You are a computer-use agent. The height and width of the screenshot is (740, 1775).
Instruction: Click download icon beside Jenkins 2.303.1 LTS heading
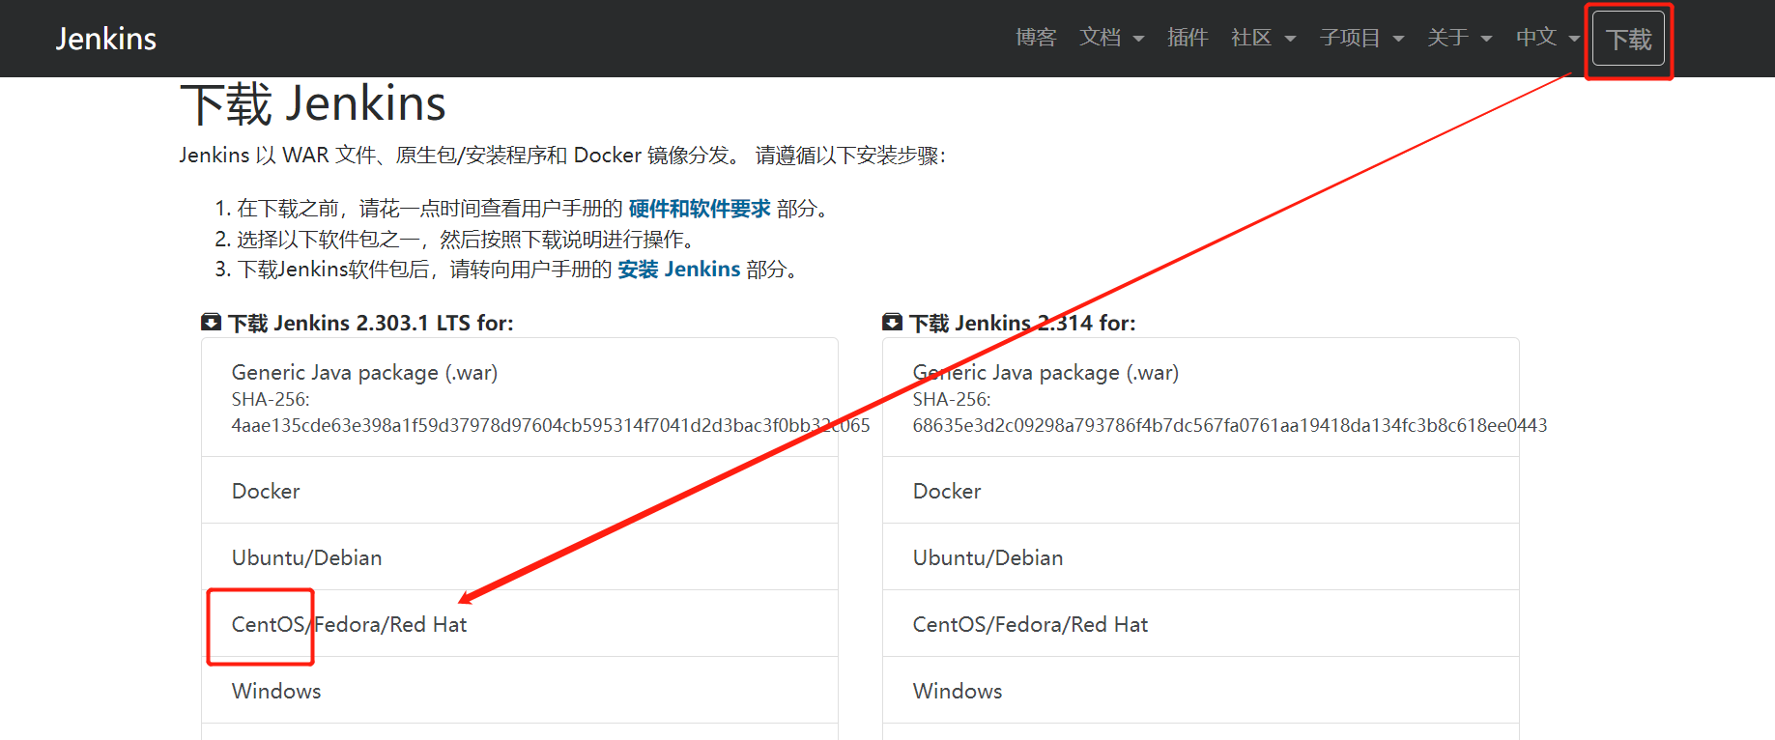211,322
